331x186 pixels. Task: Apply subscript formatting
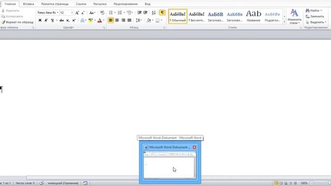pos(68,20)
